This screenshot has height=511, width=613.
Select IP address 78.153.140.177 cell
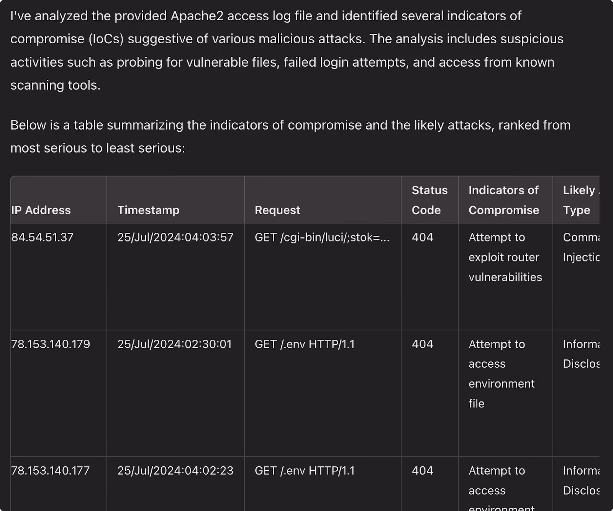tap(50, 471)
